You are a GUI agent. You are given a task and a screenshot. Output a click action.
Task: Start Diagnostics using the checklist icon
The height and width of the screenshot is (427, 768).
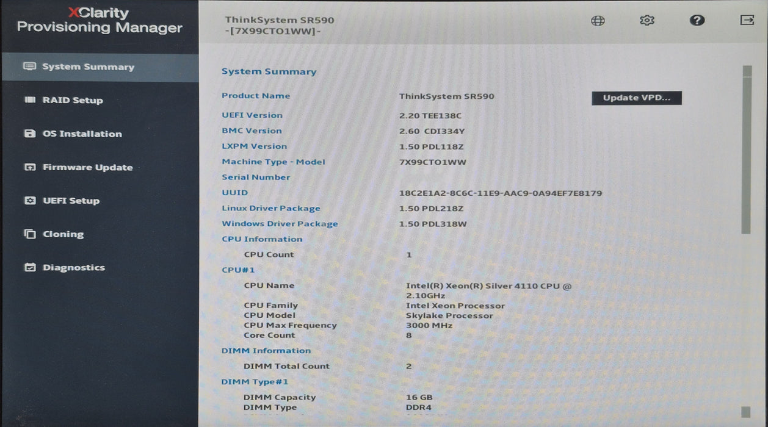(30, 267)
